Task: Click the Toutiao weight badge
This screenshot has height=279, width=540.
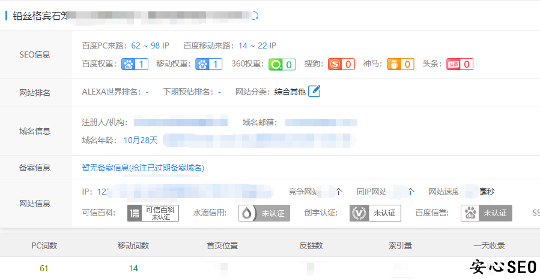Action: 460,64
